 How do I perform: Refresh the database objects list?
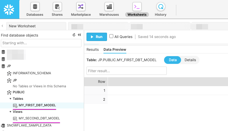(x=74, y=35)
